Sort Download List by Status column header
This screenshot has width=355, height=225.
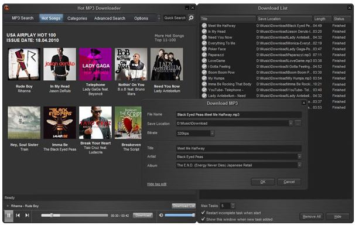coord(342,19)
